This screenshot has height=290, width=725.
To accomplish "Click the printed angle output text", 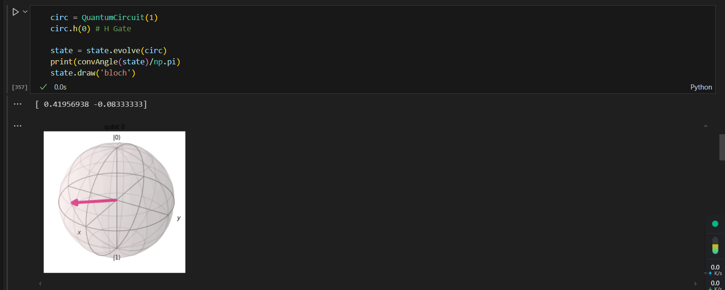I will coord(91,104).
